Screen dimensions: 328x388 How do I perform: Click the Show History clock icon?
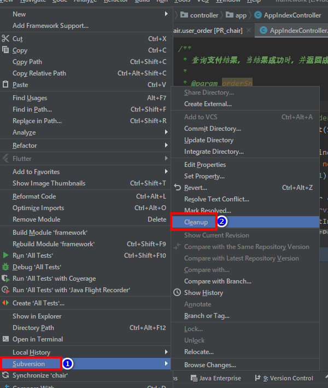tap(177, 292)
